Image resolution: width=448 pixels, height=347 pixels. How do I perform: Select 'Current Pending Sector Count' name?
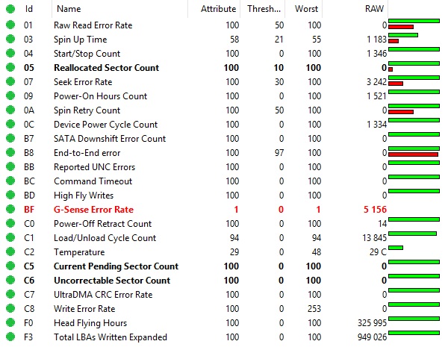tap(116, 266)
